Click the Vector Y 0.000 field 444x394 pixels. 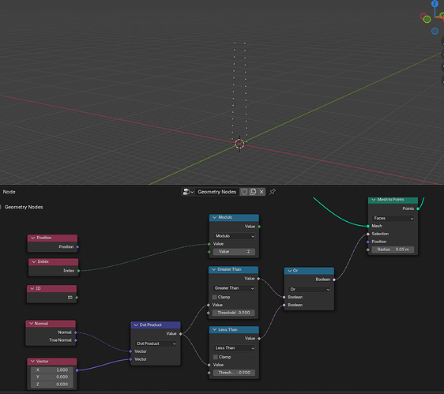point(52,377)
